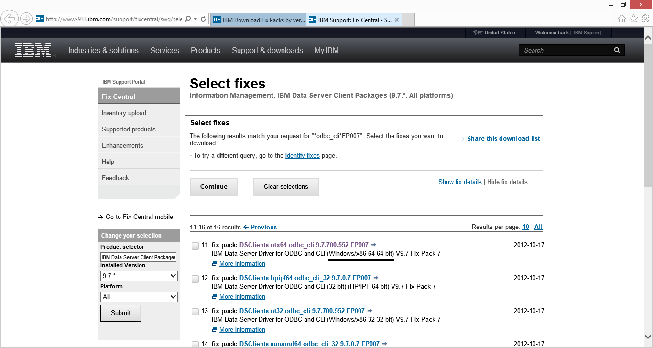Image resolution: width=653 pixels, height=348 pixels.
Task: Open the Installed Version dropdown
Action: [x=139, y=276]
